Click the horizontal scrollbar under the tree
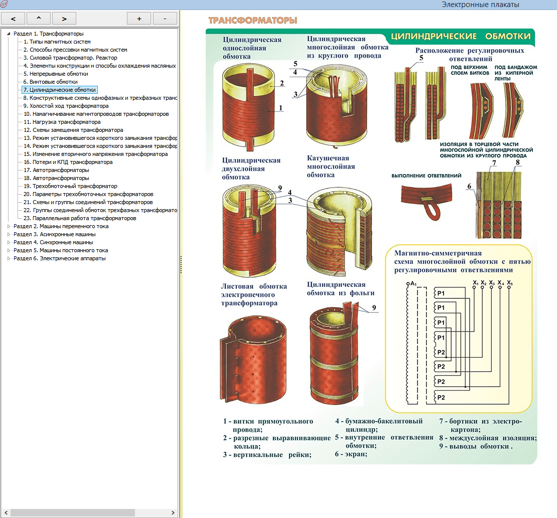 pyautogui.click(x=73, y=512)
